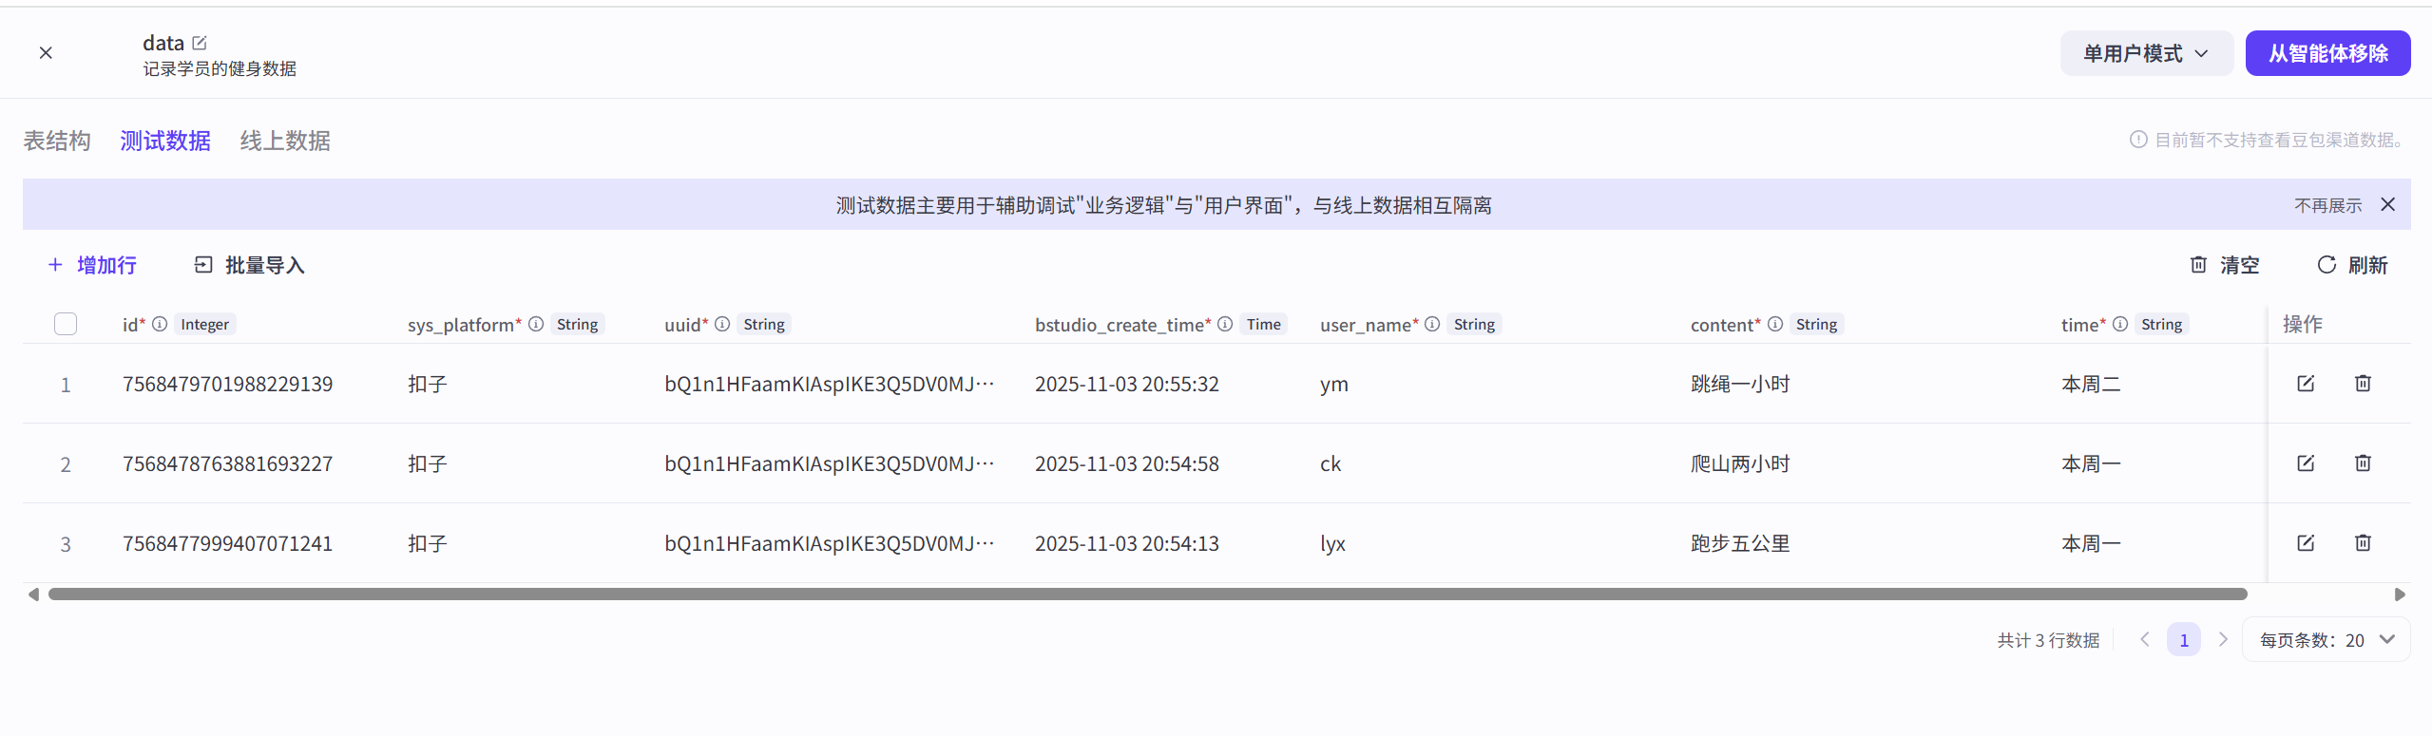
Task: Delete the row for user ck
Action: 2363,462
